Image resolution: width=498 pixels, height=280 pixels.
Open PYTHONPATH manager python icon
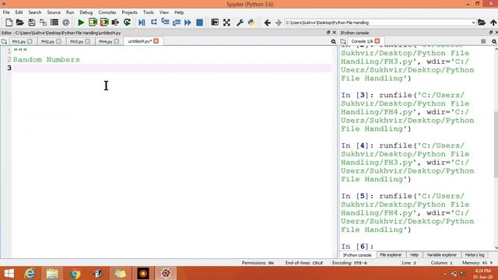click(x=251, y=23)
